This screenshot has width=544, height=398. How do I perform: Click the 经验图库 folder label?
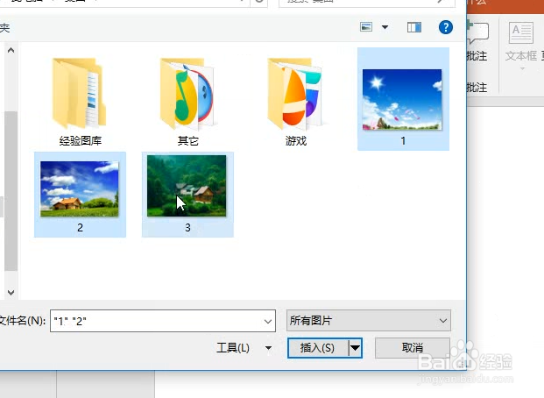(x=81, y=140)
